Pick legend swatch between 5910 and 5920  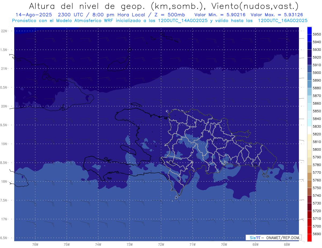coord(309,61)
